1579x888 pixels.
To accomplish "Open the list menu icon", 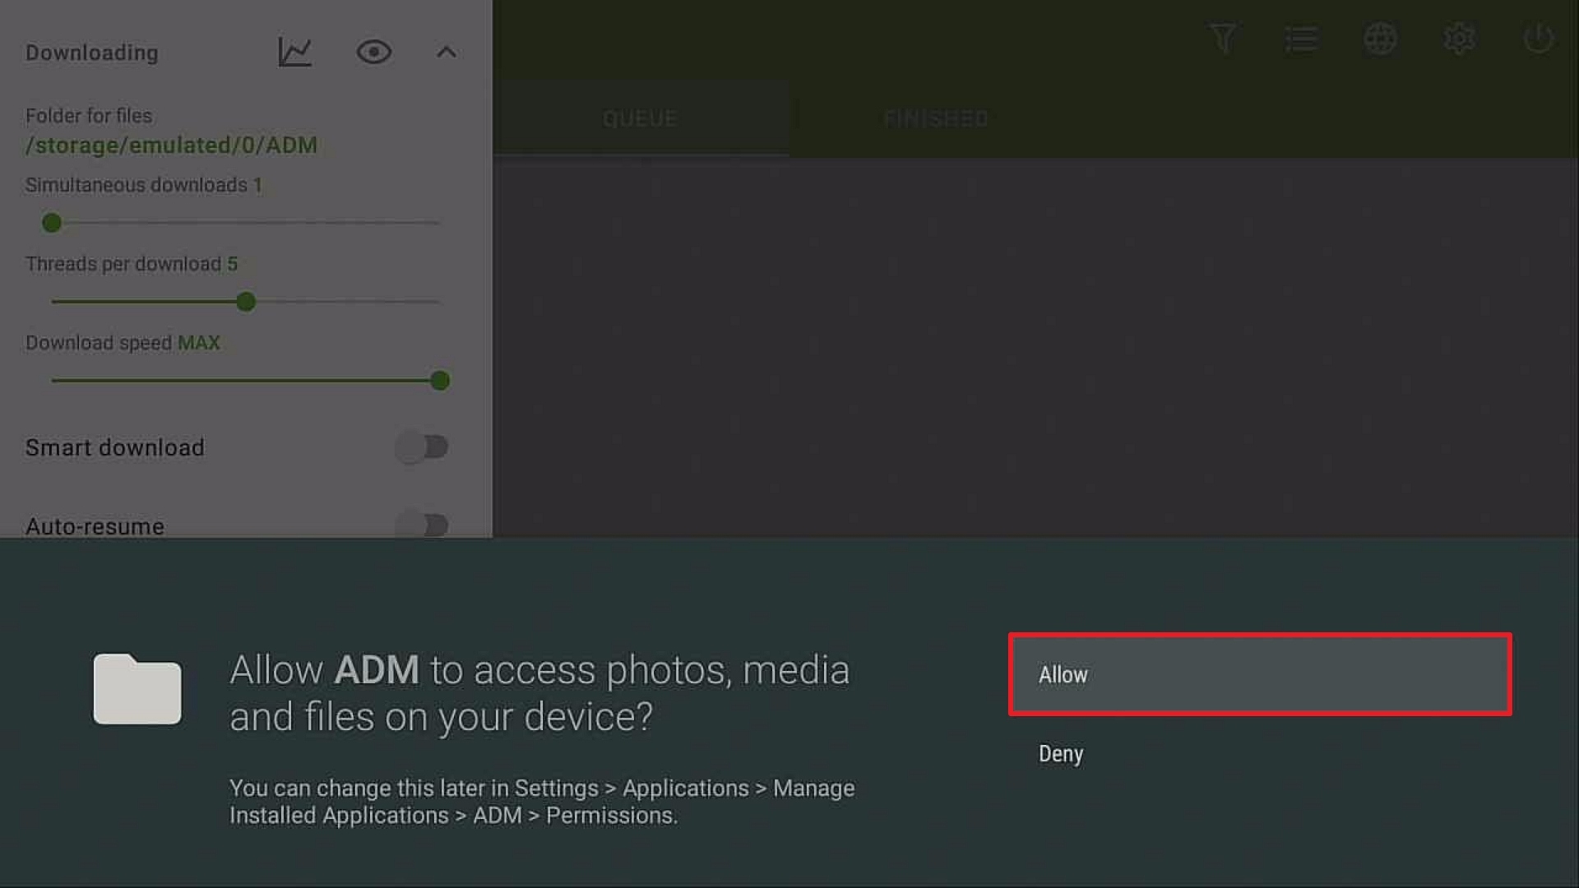I will click(x=1301, y=39).
